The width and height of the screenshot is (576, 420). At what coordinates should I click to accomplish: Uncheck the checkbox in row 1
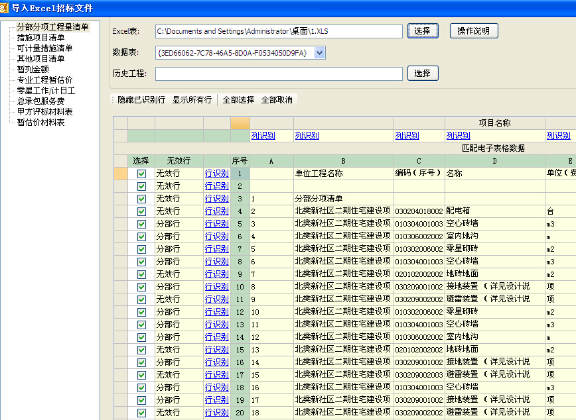(141, 174)
